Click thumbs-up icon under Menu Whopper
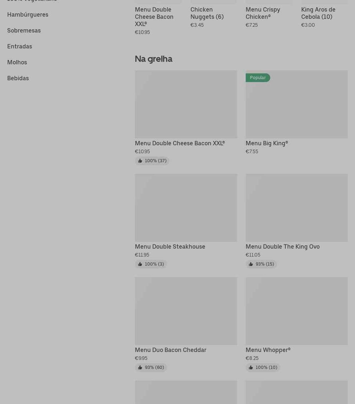 251,368
